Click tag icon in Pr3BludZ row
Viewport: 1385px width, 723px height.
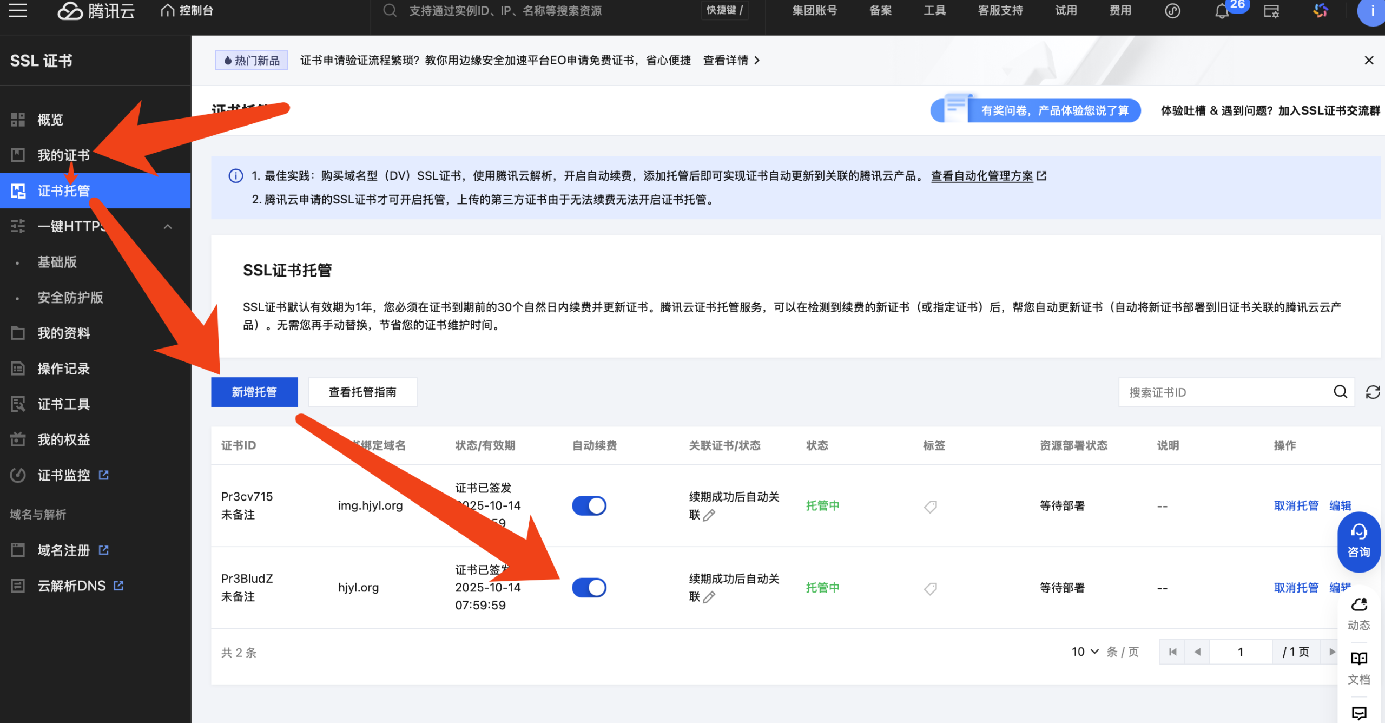coord(931,588)
